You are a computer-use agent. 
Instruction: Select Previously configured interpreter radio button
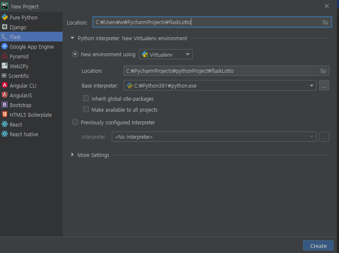(x=75, y=122)
